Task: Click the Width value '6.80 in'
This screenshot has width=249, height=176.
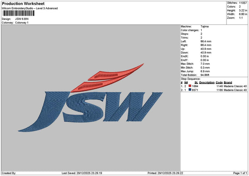Action: pos(243,14)
